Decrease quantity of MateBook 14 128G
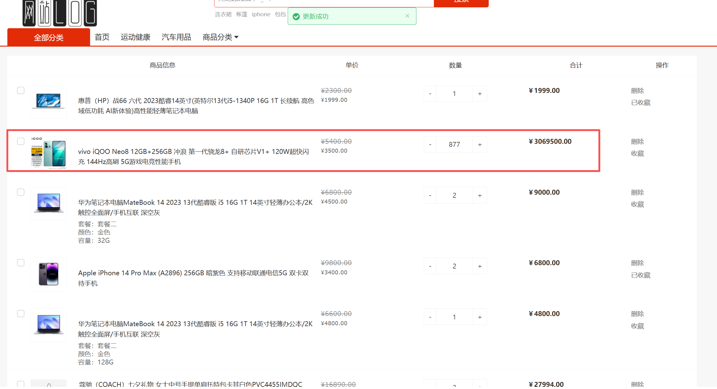 click(430, 317)
